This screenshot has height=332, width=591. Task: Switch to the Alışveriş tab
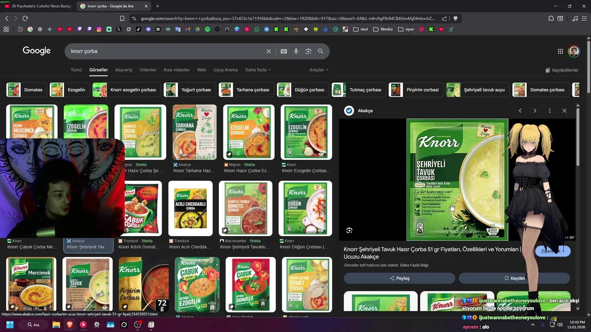tap(123, 70)
